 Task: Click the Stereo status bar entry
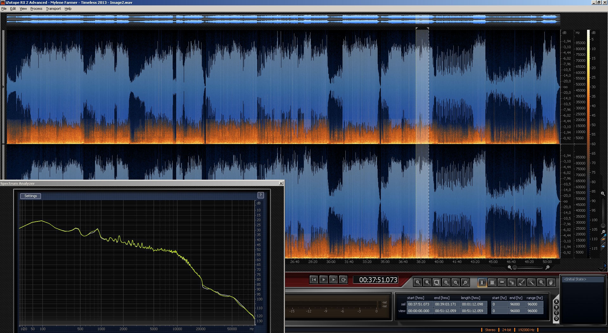[x=490, y=330]
